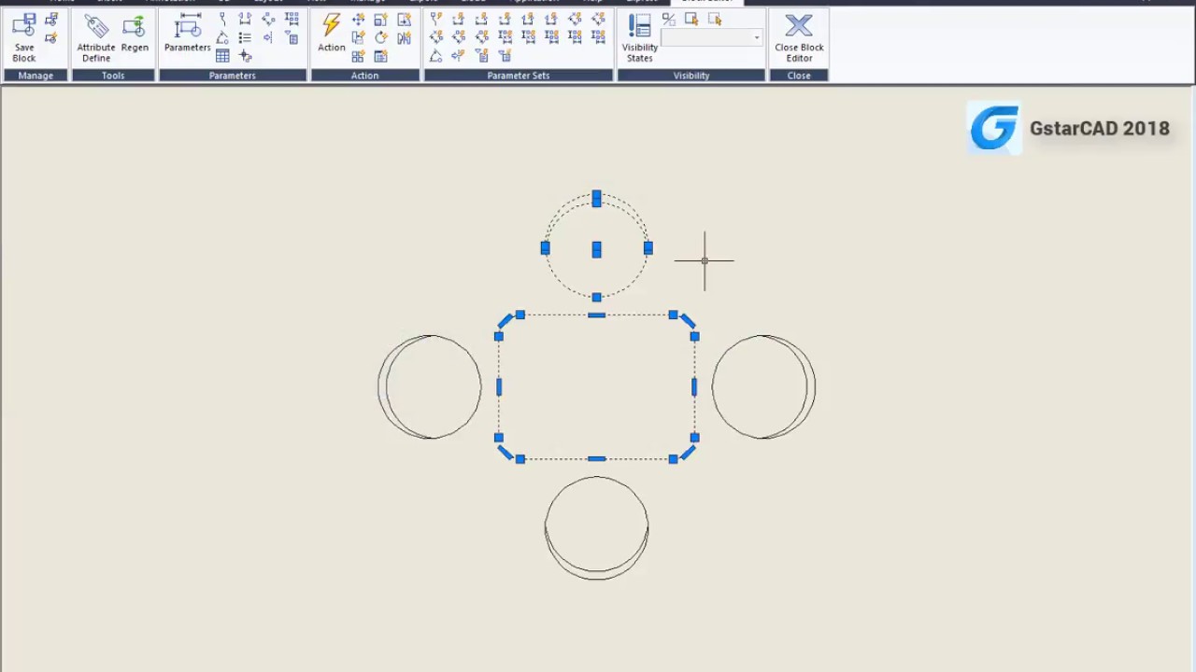Pick the flip mirror action icon
This screenshot has width=1196, height=672.
(x=404, y=38)
